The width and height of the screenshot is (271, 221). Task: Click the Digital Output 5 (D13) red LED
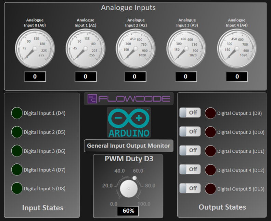coord(210,189)
